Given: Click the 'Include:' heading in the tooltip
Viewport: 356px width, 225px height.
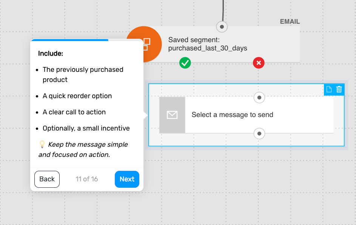Looking at the screenshot, I should pyautogui.click(x=51, y=53).
